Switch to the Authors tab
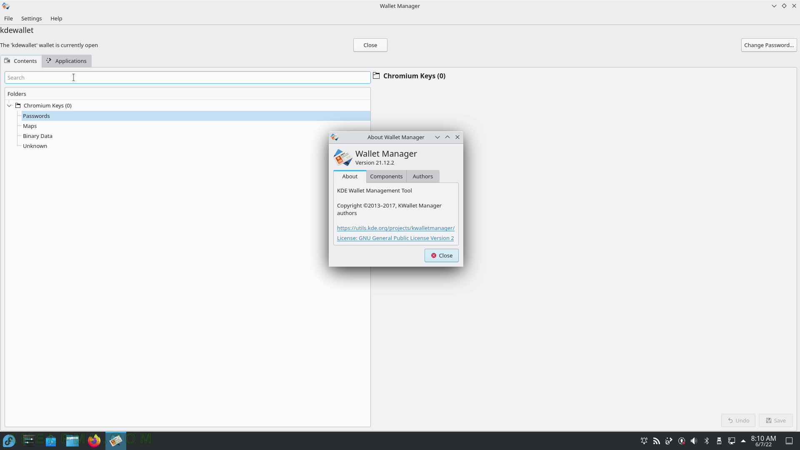The height and width of the screenshot is (450, 800). 423,176
